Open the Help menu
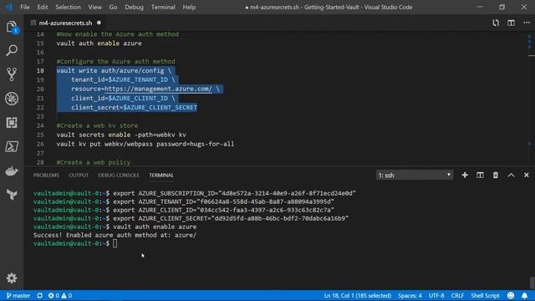Image resolution: width=535 pixels, height=301 pixels. [x=189, y=7]
